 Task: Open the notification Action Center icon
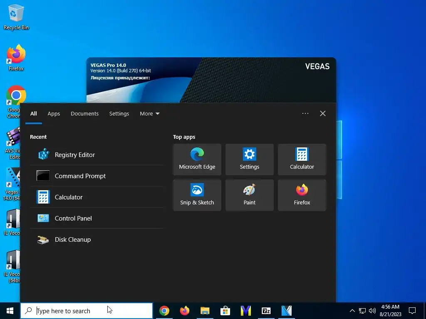point(412,311)
